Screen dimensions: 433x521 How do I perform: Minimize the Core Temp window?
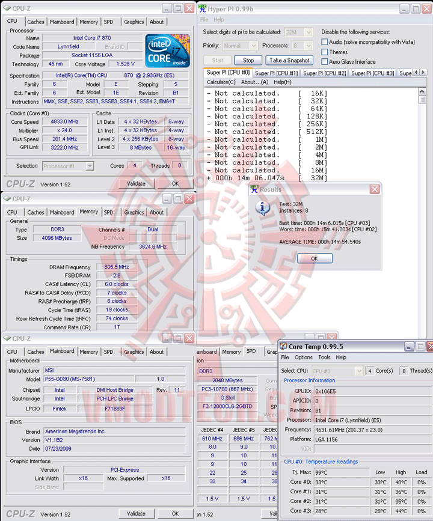pyautogui.click(x=409, y=347)
